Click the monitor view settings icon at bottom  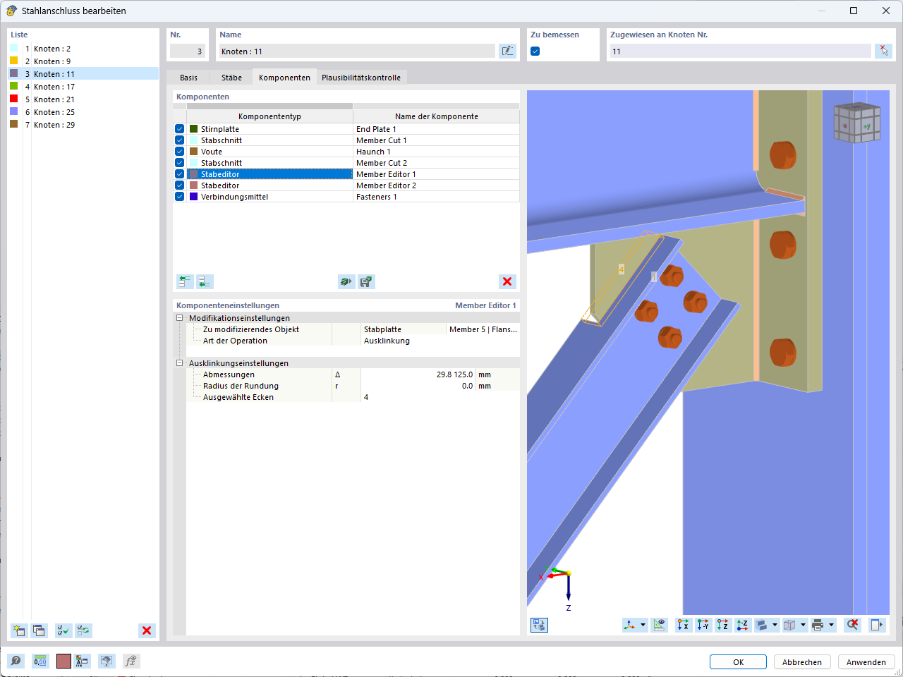[107, 661]
